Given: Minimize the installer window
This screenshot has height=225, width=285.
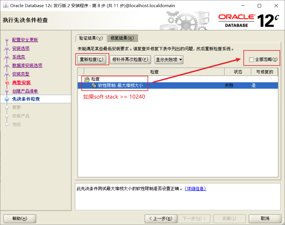Looking at the screenshot, I should 243,6.
